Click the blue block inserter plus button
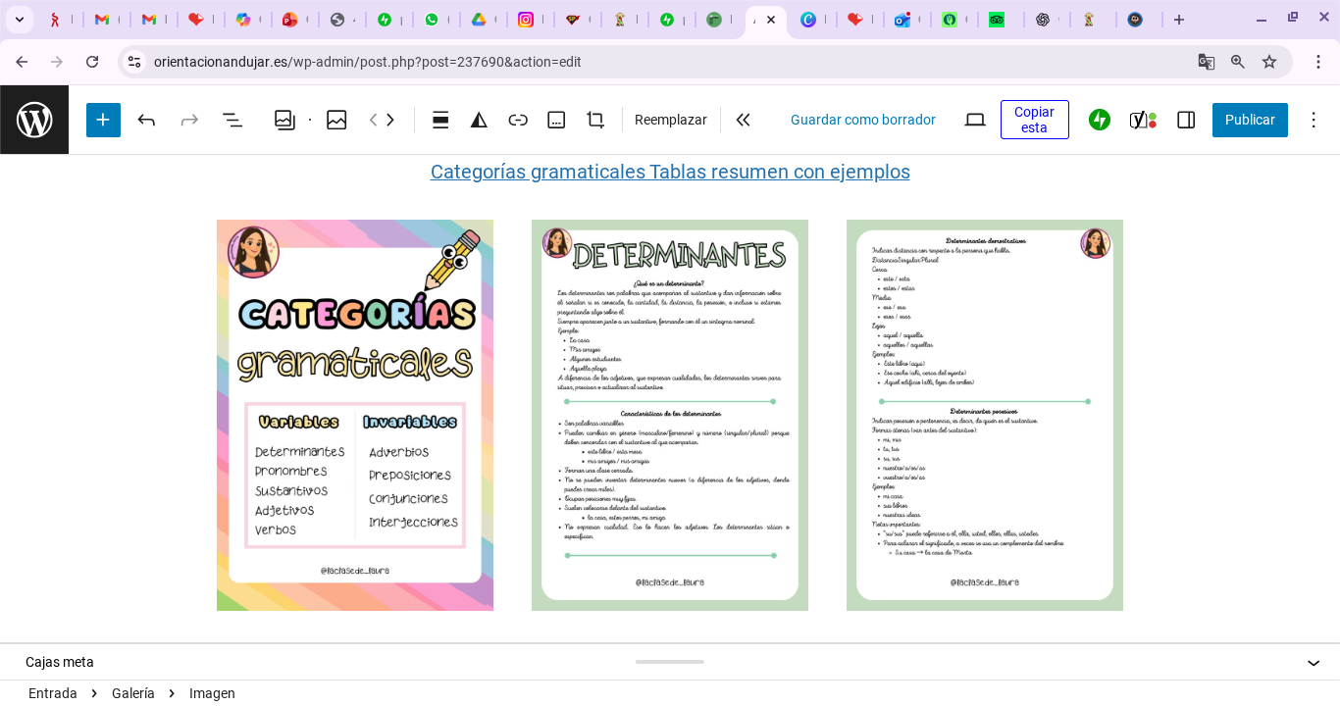Image resolution: width=1340 pixels, height=706 pixels. 103,120
